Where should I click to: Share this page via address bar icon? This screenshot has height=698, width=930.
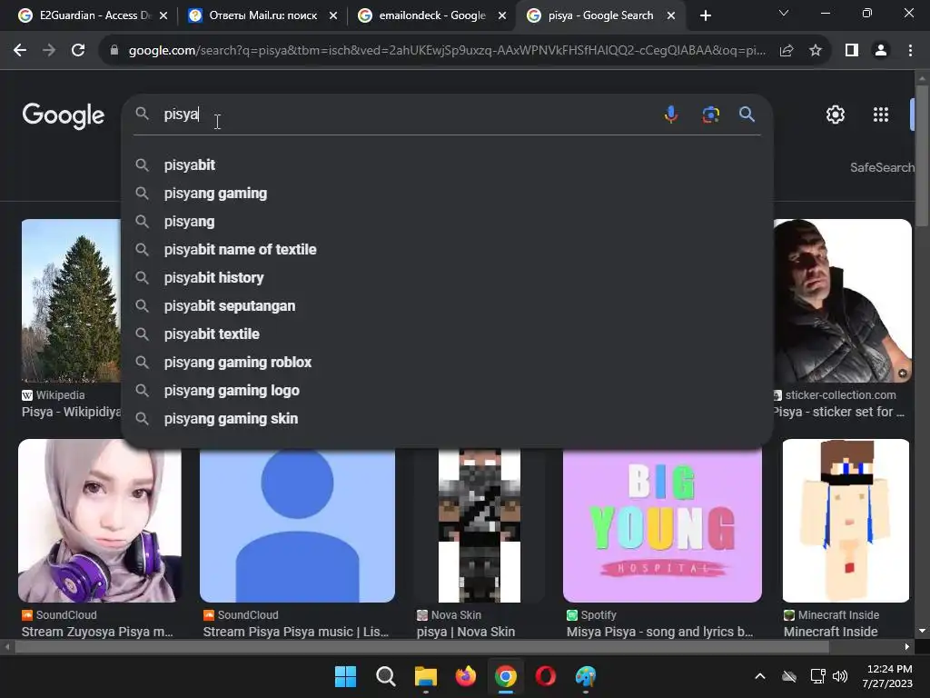tap(787, 51)
